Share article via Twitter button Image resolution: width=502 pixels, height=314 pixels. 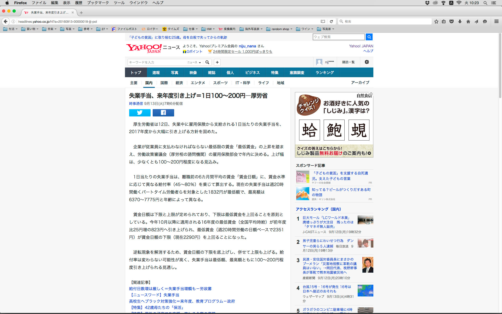point(140,113)
